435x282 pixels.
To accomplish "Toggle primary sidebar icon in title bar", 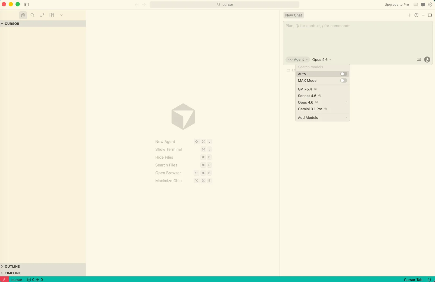I will tap(27, 5).
